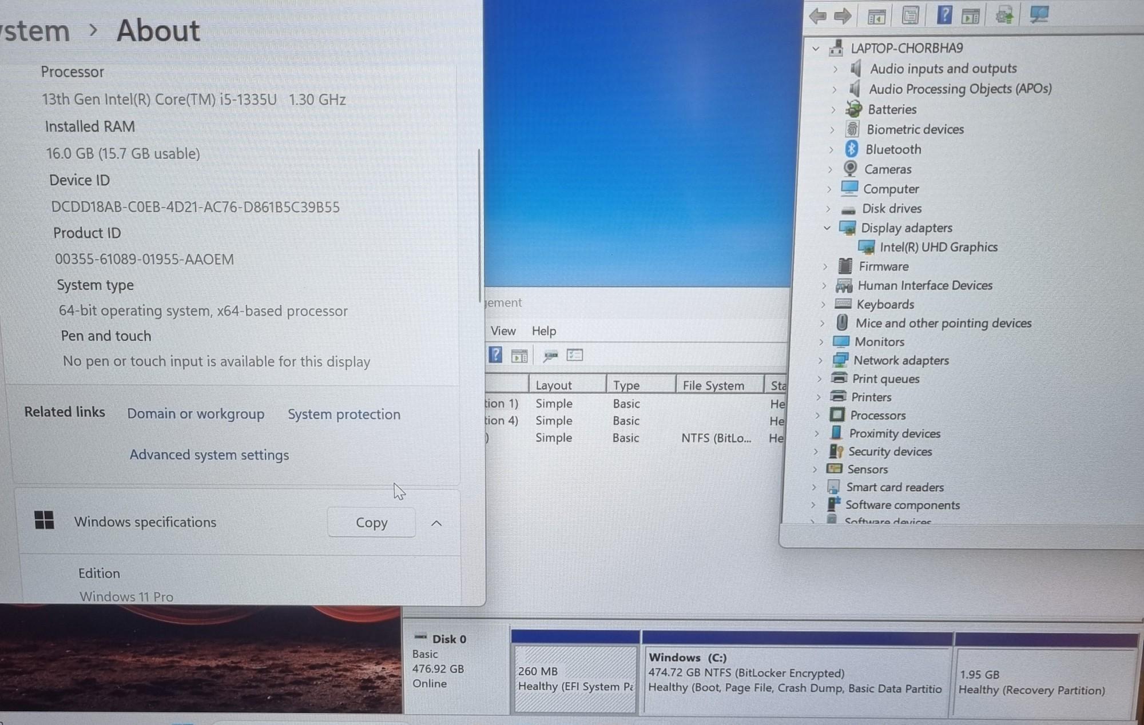Screen dimensions: 1144x725
Task: Click the Device ID value DCDD18AB-C0EB-4D21-AC76-D861B5C39B55
Action: (x=195, y=206)
